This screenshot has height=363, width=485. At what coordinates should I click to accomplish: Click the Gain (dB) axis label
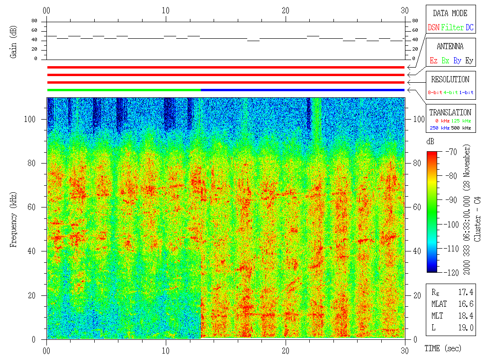coord(14,42)
